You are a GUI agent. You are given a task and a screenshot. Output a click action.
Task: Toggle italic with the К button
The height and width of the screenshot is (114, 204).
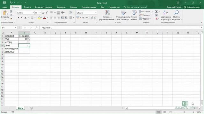tap(22, 18)
